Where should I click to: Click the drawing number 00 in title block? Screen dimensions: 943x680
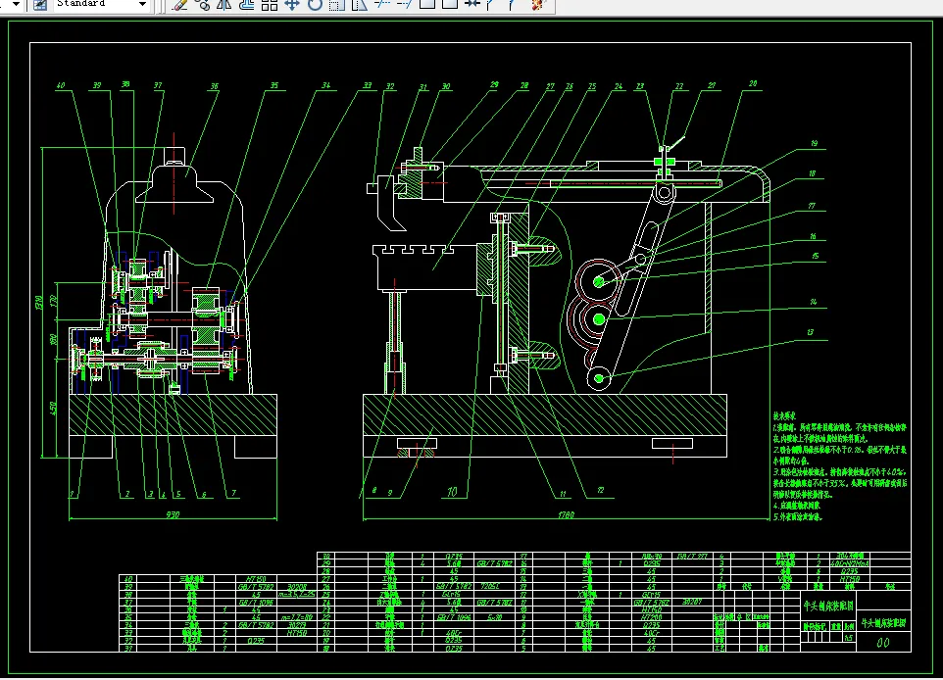(x=881, y=643)
